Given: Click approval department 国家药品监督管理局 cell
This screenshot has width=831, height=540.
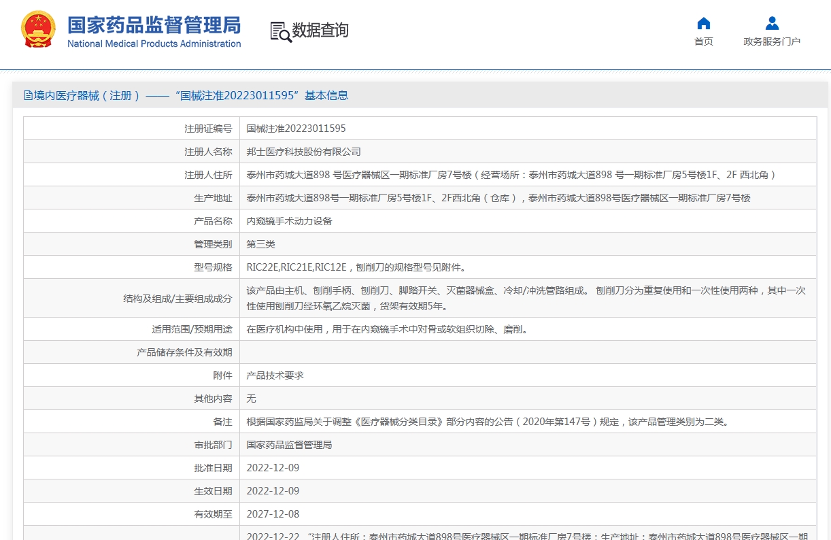Looking at the screenshot, I should tap(528, 445).
